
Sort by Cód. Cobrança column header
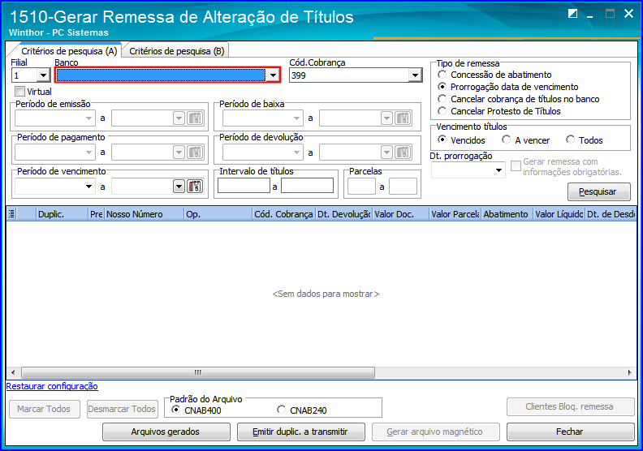tap(284, 214)
